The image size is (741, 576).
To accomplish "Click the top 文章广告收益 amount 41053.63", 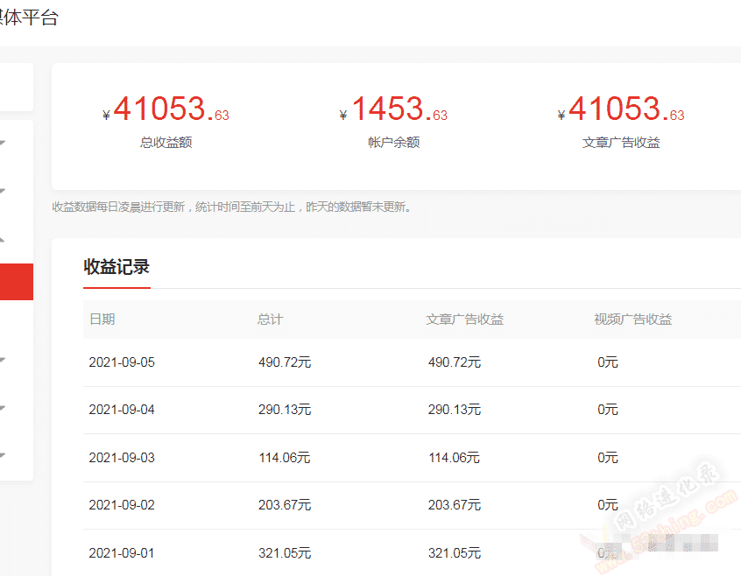I will [x=621, y=109].
